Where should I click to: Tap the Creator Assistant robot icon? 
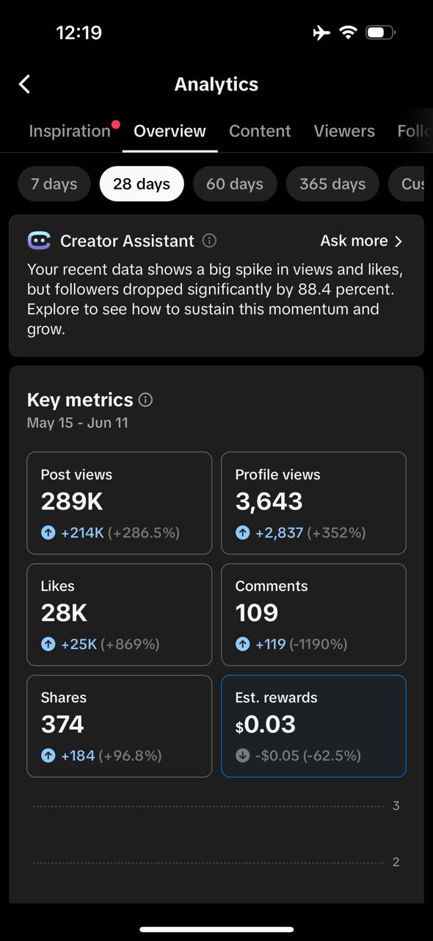(39, 240)
